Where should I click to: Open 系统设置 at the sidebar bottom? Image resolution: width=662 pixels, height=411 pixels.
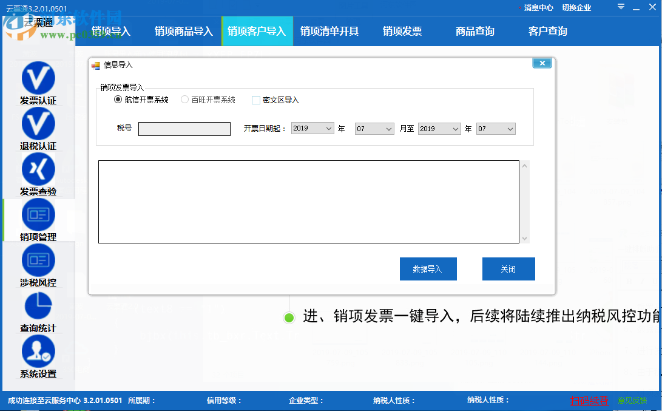pyautogui.click(x=38, y=357)
